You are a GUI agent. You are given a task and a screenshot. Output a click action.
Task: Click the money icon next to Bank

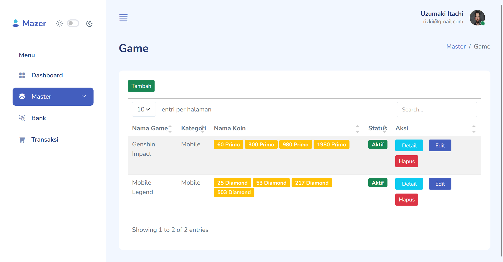[22, 118]
